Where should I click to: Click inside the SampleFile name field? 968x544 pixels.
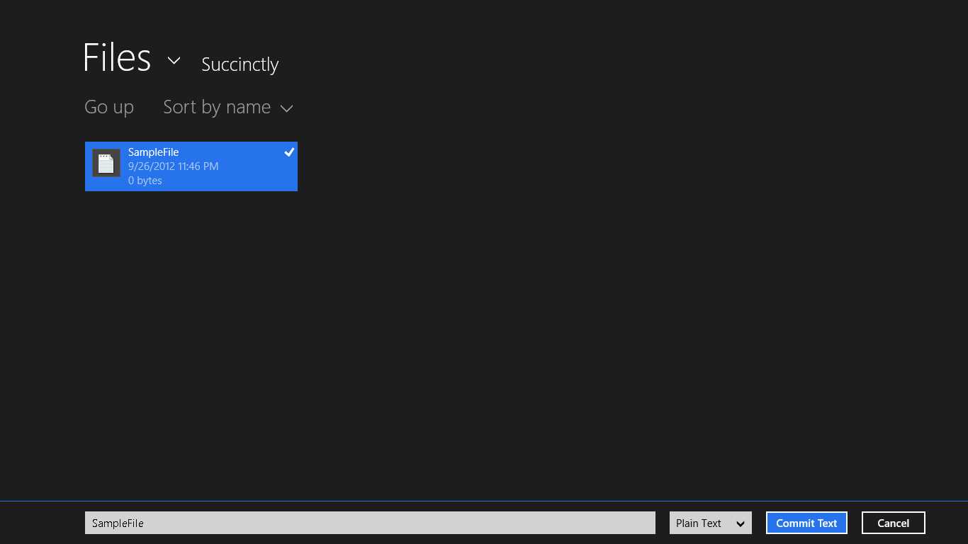[x=368, y=523]
